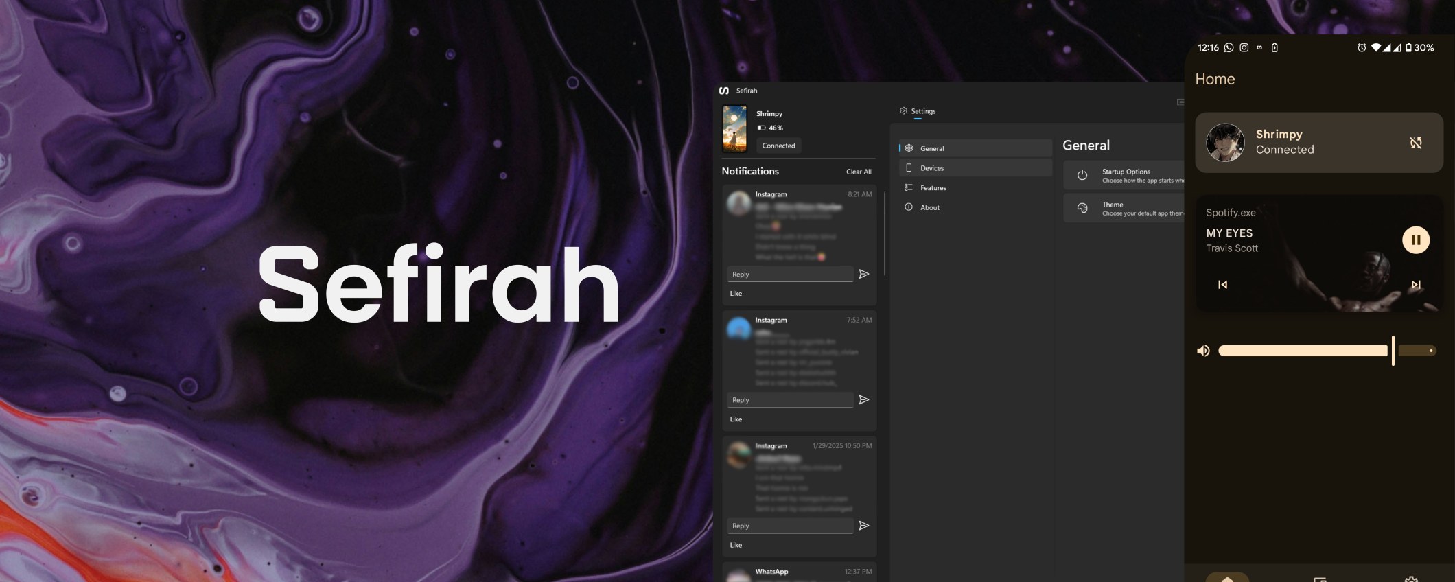This screenshot has height=582, width=1455.
Task: Expand the Startup Options setting card
Action: pos(1124,176)
